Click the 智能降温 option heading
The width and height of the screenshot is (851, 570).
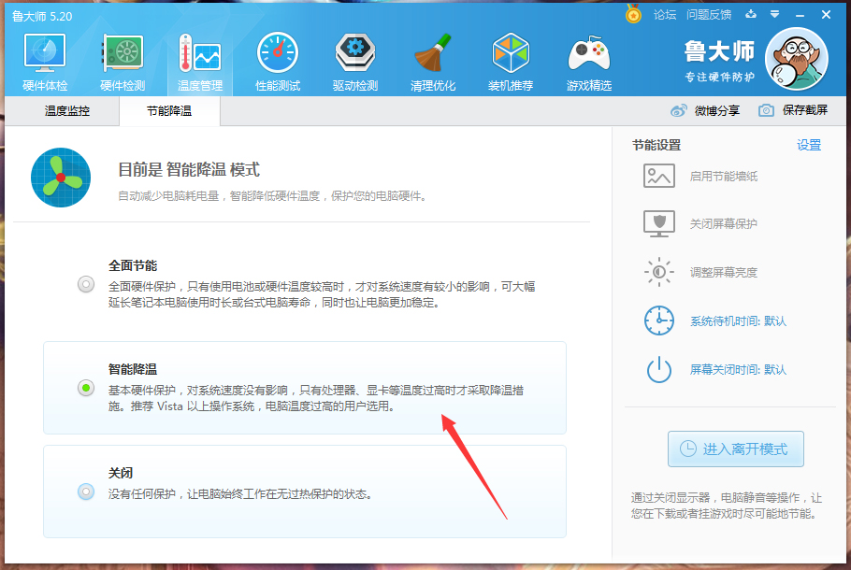[x=133, y=369]
